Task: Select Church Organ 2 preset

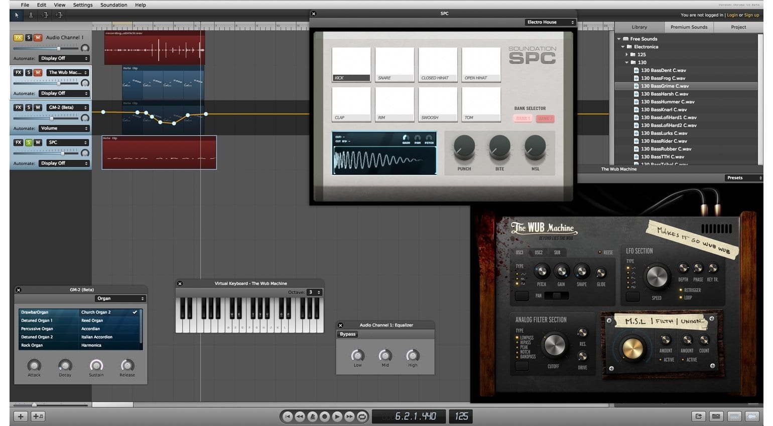Action: point(109,312)
